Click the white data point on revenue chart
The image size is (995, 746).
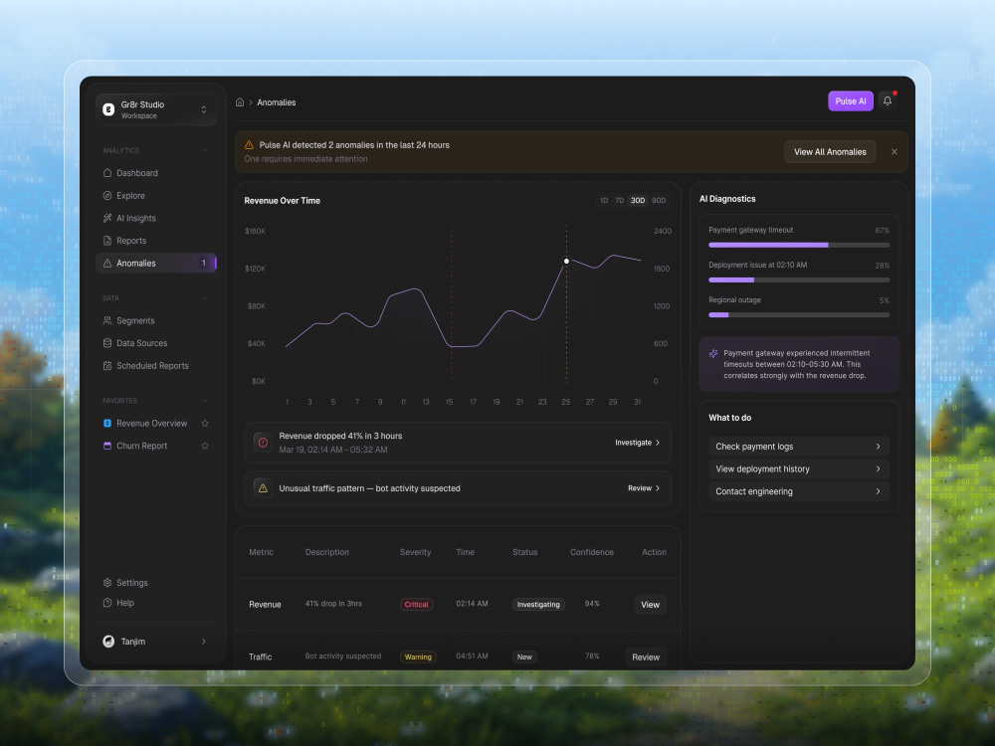pyautogui.click(x=567, y=262)
